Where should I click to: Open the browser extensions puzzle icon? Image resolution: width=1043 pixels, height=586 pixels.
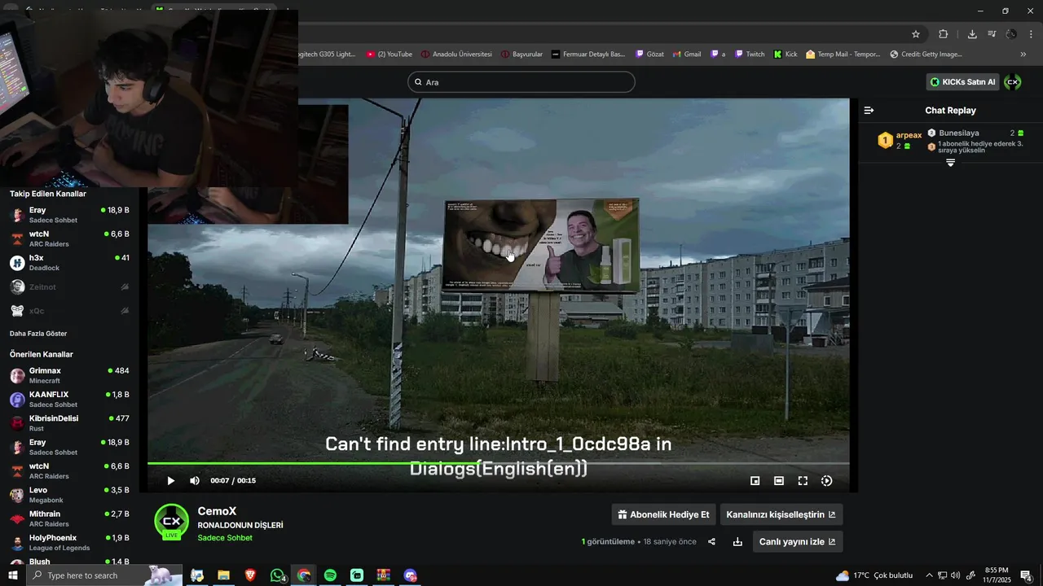tap(944, 34)
